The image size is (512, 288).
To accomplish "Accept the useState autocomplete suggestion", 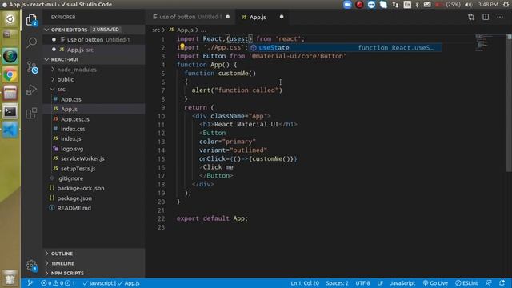I will click(346, 48).
